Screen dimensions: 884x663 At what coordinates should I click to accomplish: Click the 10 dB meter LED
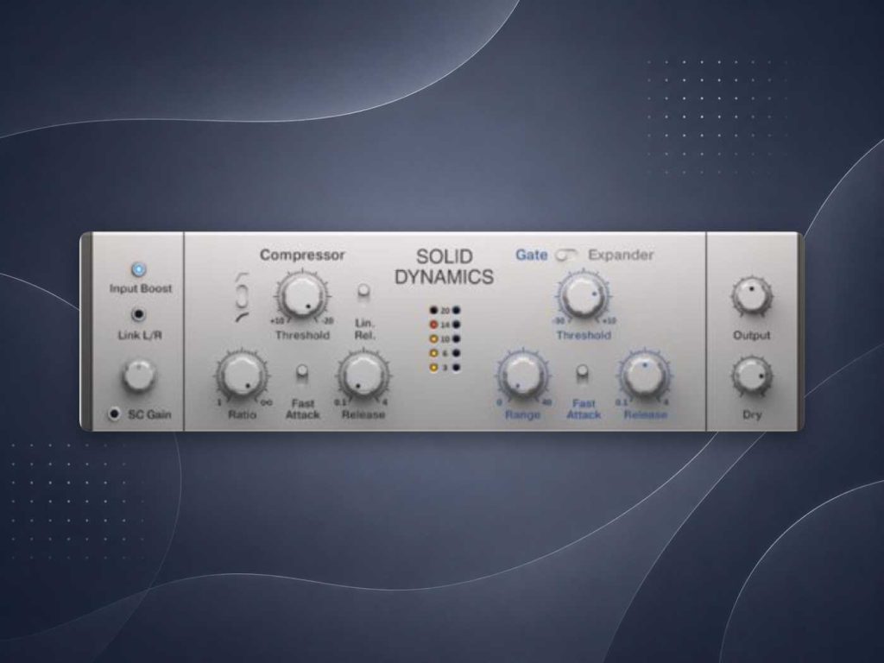(x=433, y=338)
